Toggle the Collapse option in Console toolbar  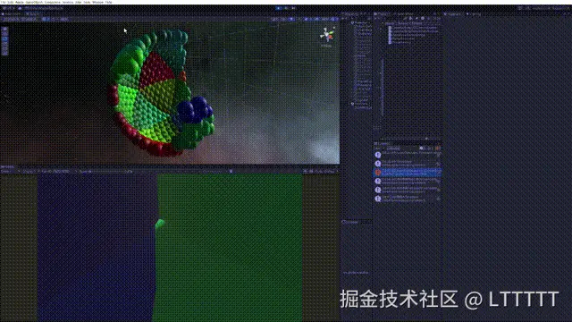coord(393,148)
